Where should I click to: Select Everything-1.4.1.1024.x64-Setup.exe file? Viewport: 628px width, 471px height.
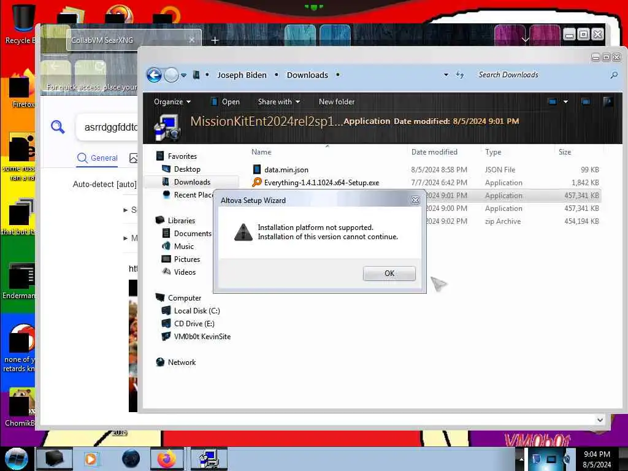(x=321, y=183)
